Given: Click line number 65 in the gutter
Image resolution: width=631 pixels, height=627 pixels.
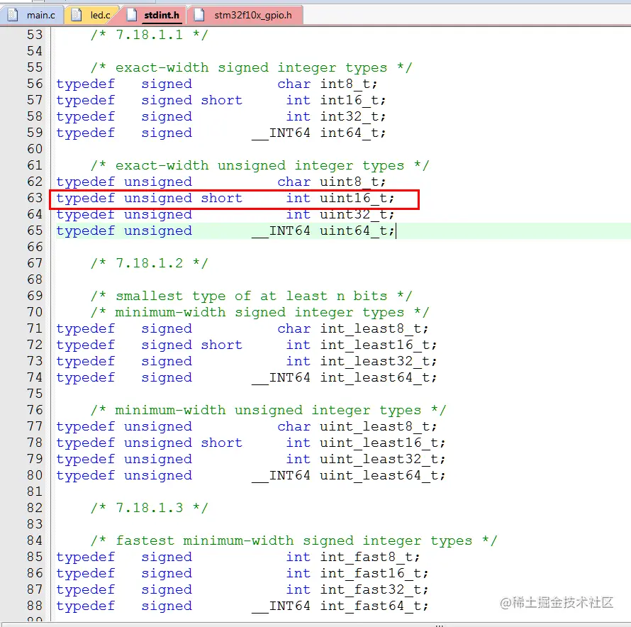Looking at the screenshot, I should pyautogui.click(x=35, y=231).
